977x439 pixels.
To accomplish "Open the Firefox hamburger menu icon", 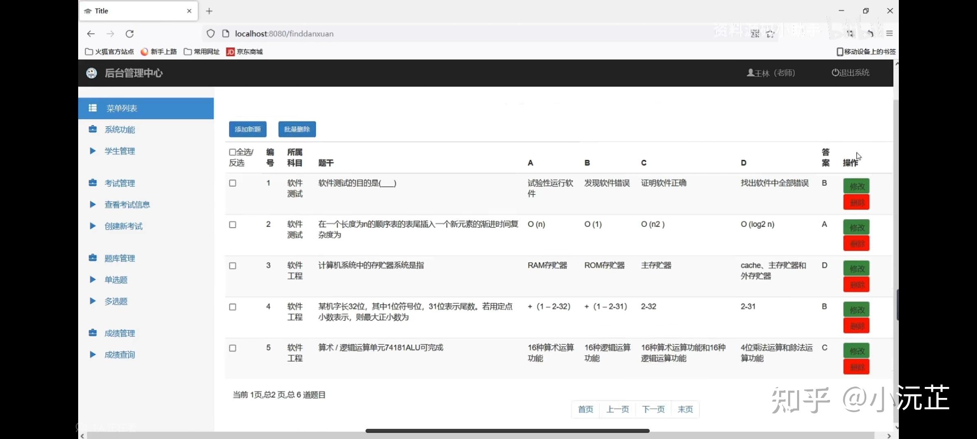I will (x=889, y=33).
